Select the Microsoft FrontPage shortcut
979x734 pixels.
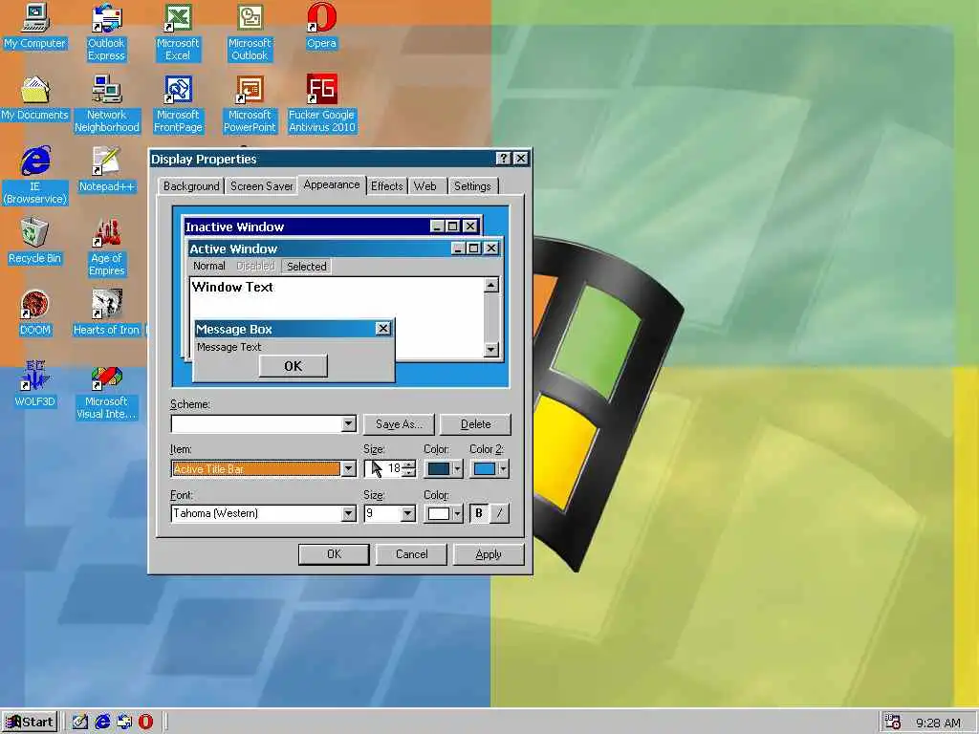pos(178,104)
